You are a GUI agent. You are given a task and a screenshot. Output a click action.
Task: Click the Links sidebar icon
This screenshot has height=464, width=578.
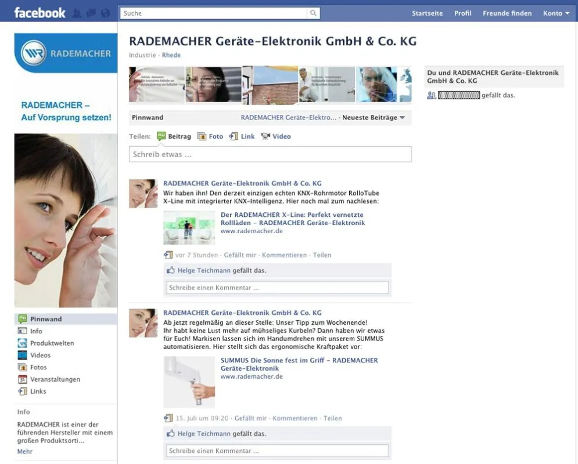(23, 391)
